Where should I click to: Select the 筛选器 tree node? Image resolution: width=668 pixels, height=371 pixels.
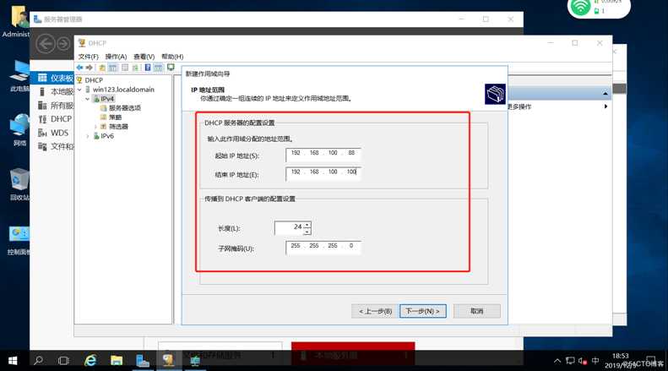118,127
